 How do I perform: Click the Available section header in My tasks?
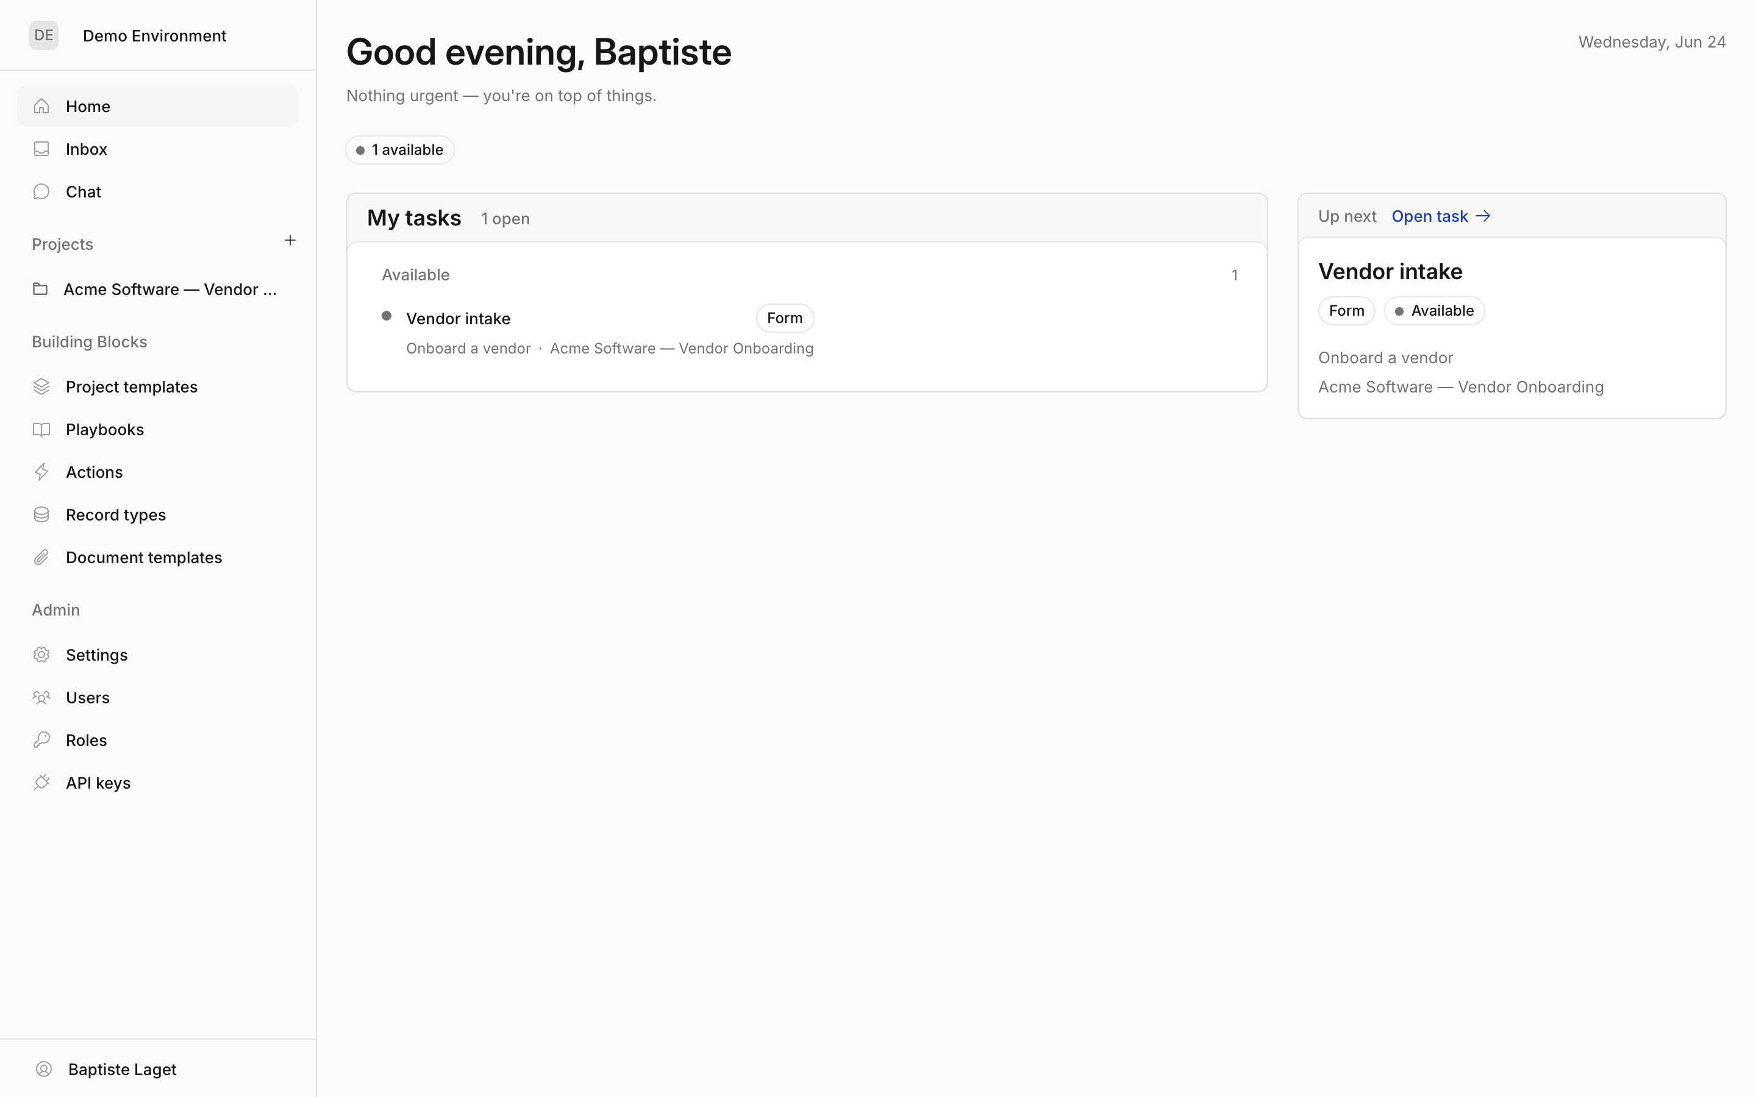[x=416, y=275]
